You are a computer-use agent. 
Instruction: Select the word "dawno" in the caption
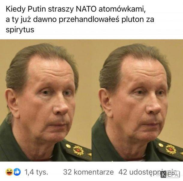click(45, 20)
